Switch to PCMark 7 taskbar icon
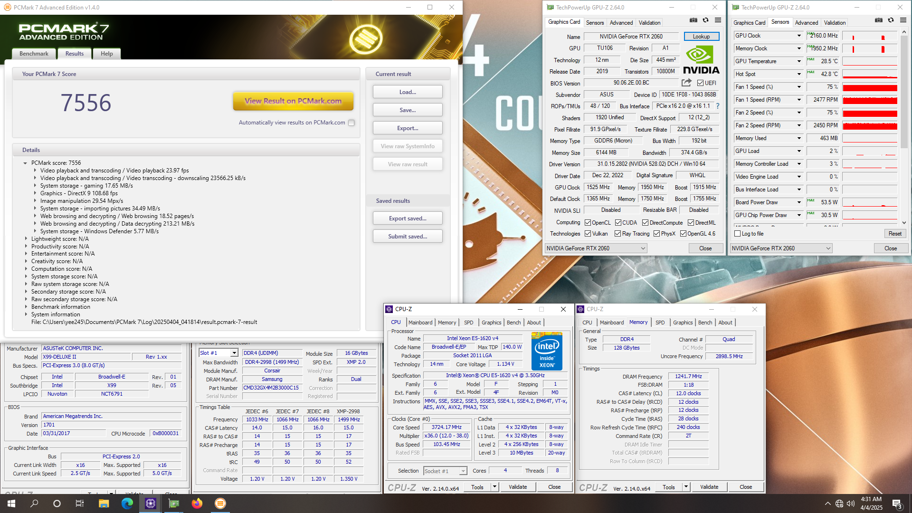The image size is (912, 513). [220, 503]
